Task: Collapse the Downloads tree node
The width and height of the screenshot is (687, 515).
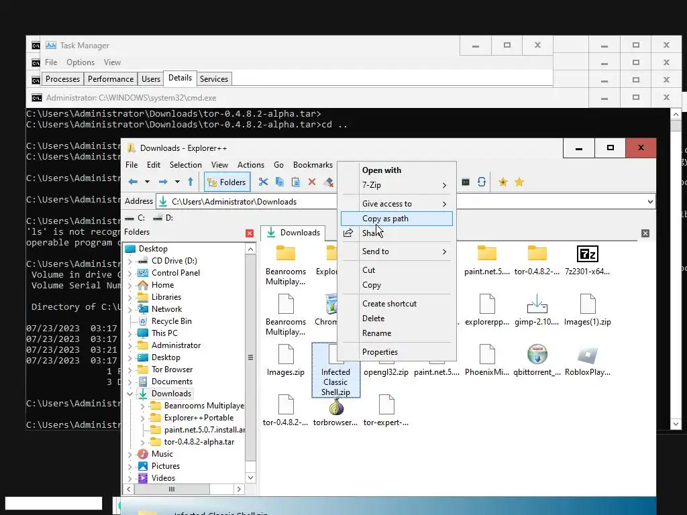Action: tap(129, 394)
